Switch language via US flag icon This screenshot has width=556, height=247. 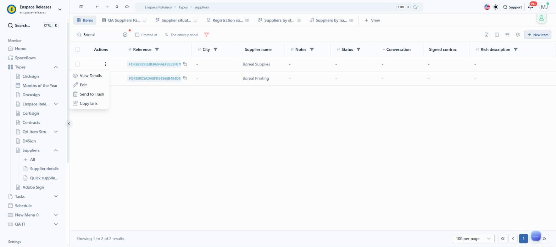(487, 7)
